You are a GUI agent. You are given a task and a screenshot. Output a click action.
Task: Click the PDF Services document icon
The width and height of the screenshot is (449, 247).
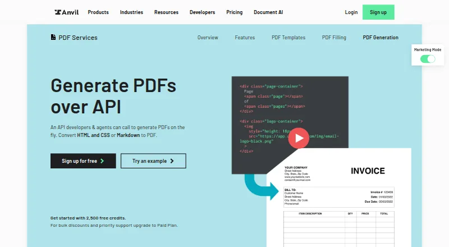click(53, 37)
